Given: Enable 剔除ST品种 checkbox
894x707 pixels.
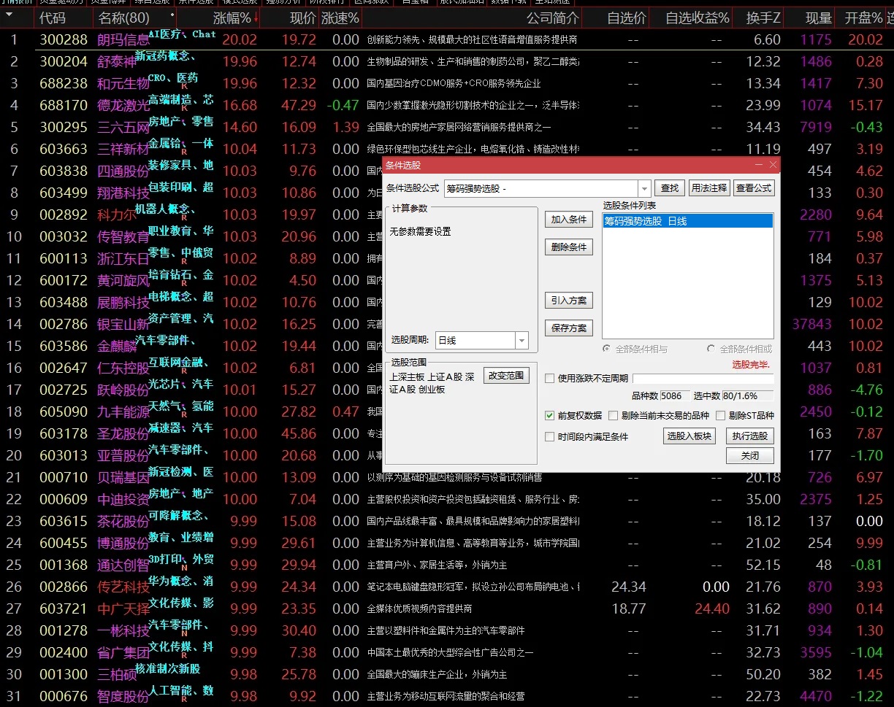Looking at the screenshot, I should (721, 415).
